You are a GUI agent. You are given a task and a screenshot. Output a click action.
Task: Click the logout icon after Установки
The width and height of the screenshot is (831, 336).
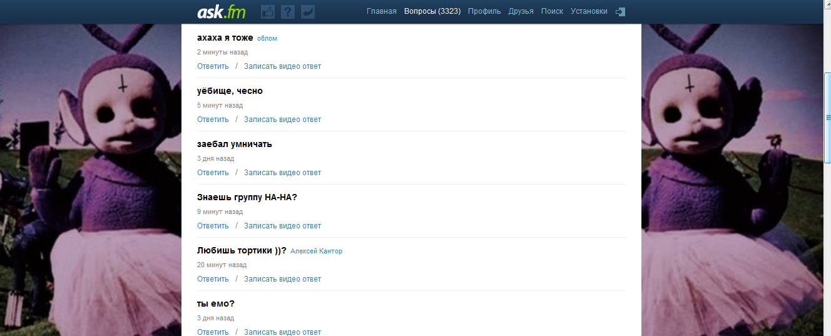[x=620, y=11]
